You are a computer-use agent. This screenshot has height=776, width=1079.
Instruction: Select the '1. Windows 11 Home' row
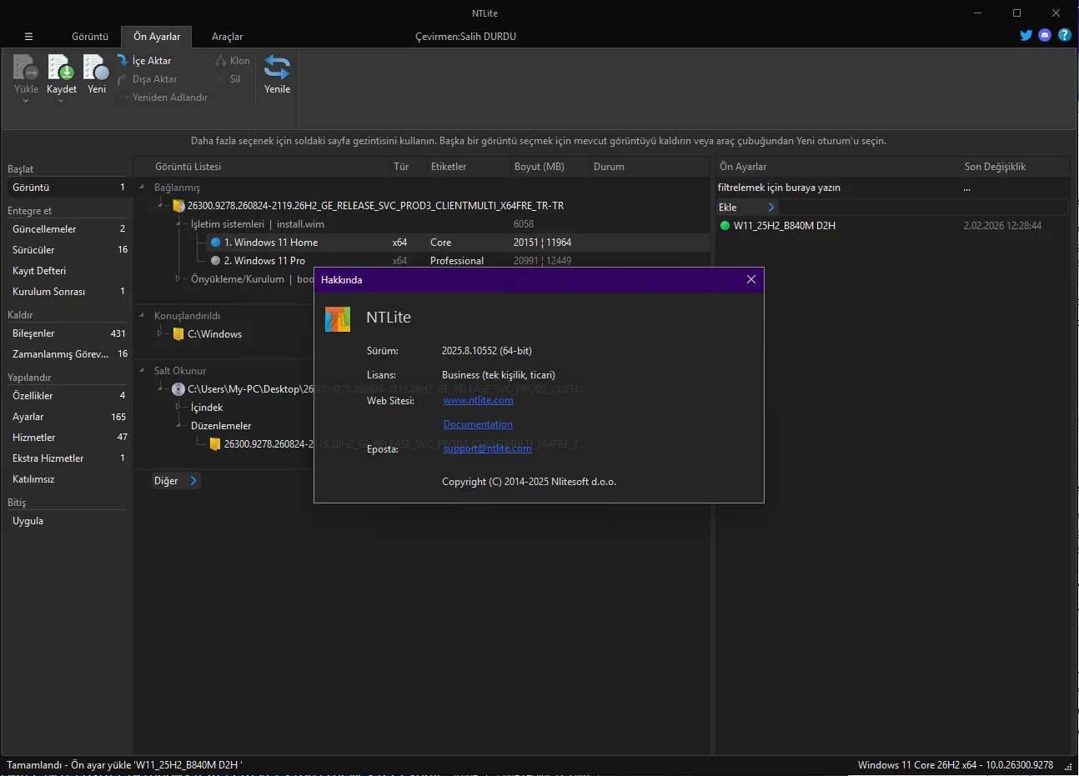point(457,243)
